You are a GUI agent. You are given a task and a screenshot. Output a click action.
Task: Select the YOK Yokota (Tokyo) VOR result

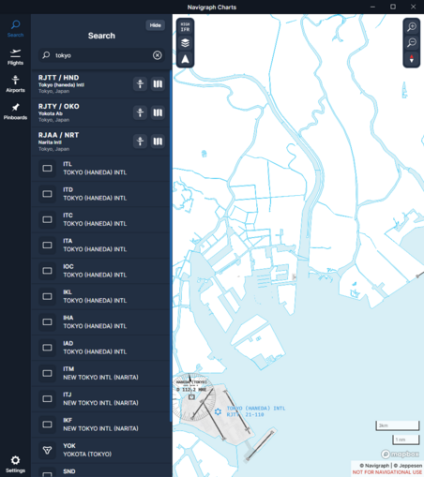(x=100, y=450)
